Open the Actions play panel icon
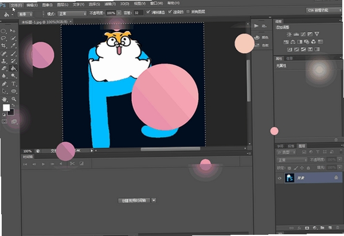 click(x=256, y=26)
